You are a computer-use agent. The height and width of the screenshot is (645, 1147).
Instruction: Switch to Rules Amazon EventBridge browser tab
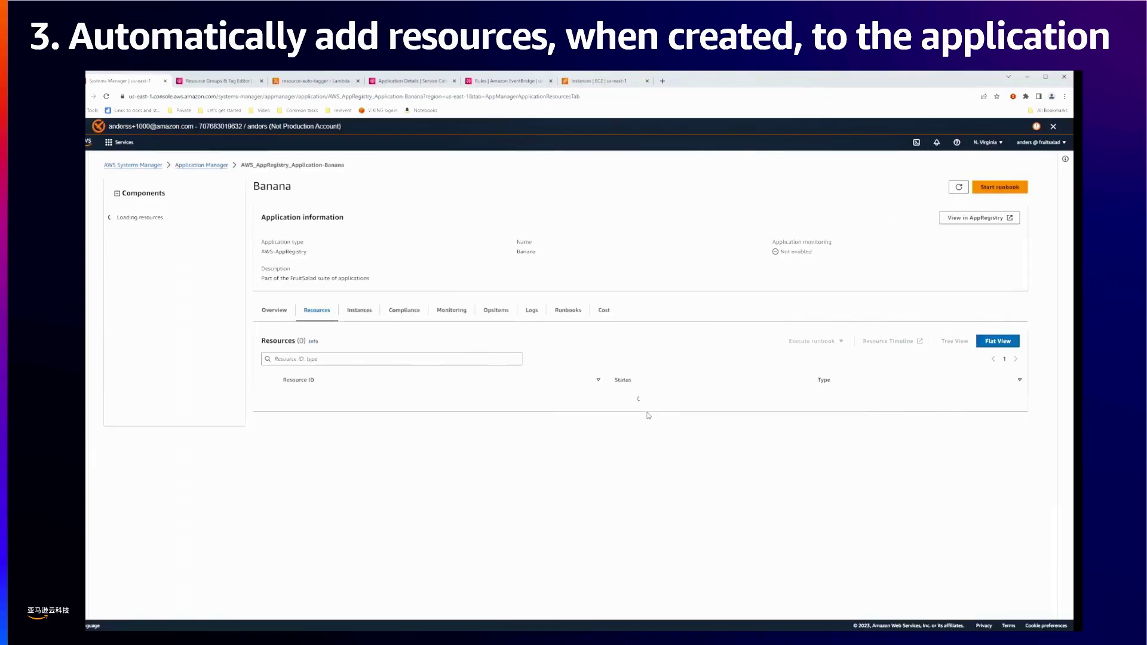(x=508, y=81)
